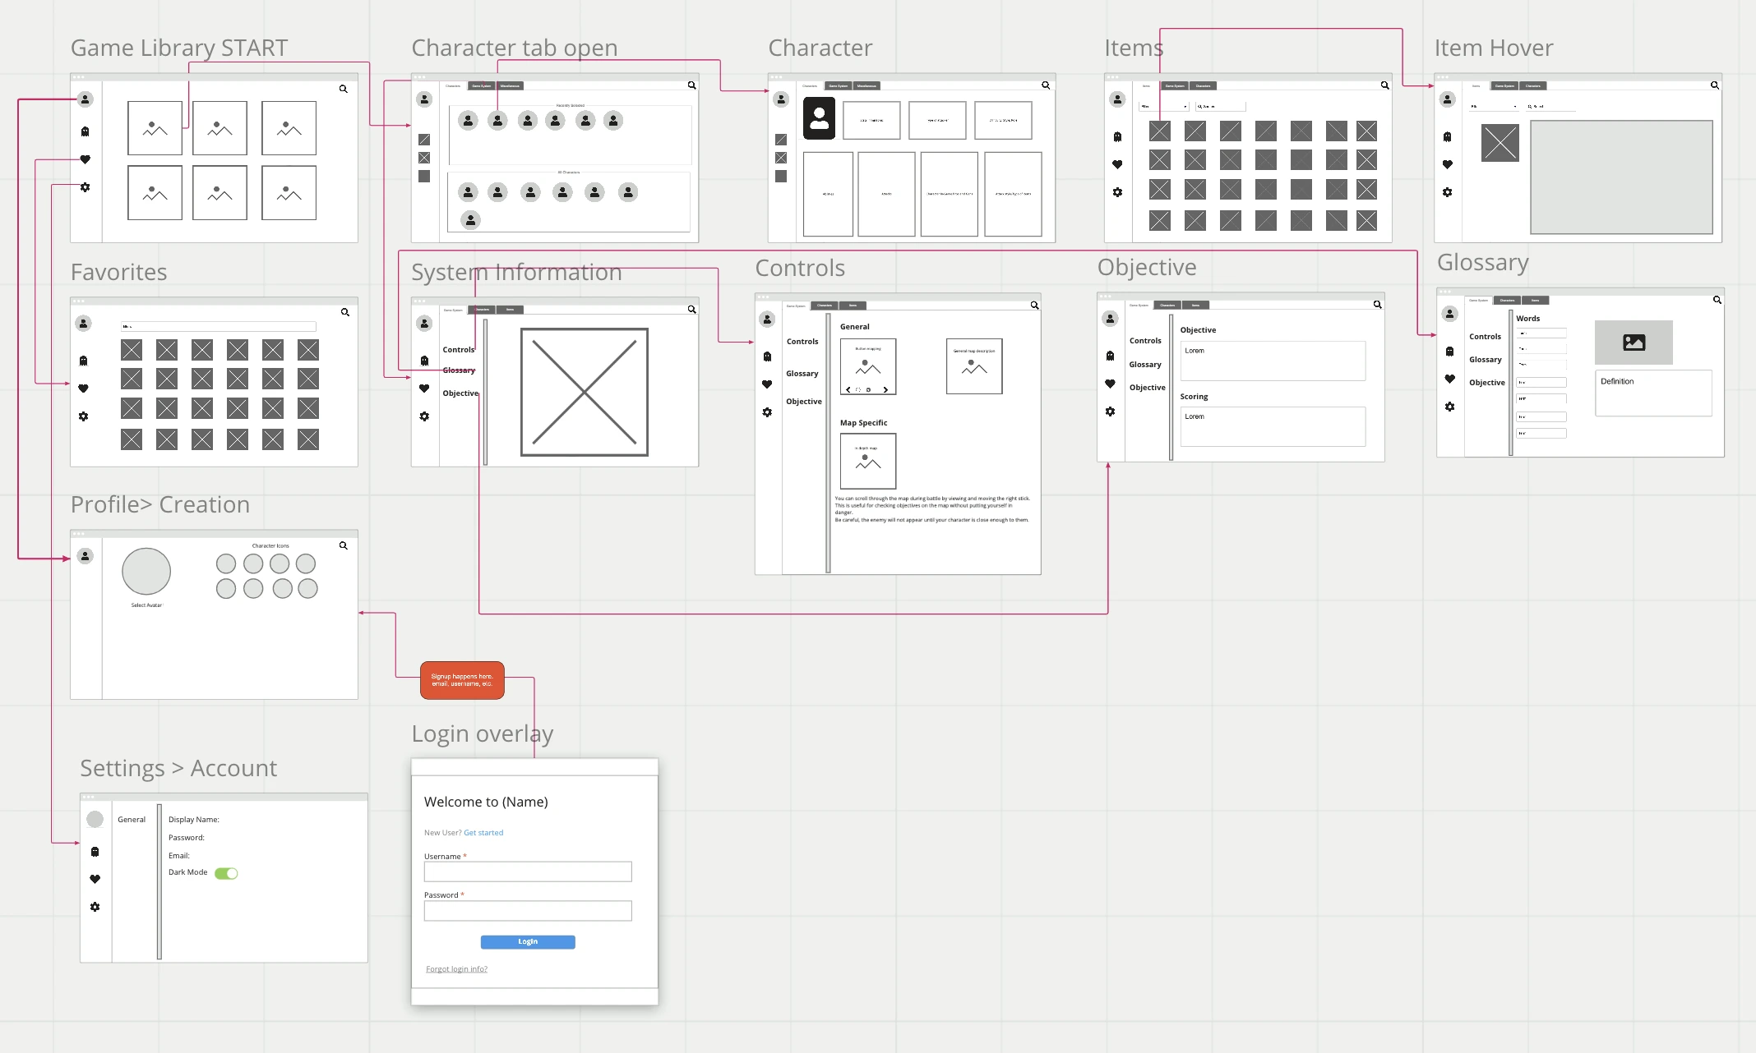This screenshot has height=1053, width=1756.
Task: Click Objective in System Information menu
Action: 460,393
